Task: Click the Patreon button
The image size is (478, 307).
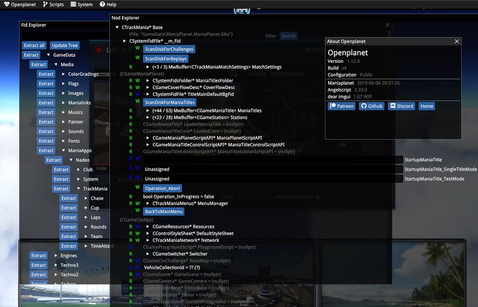Action: 341,106
